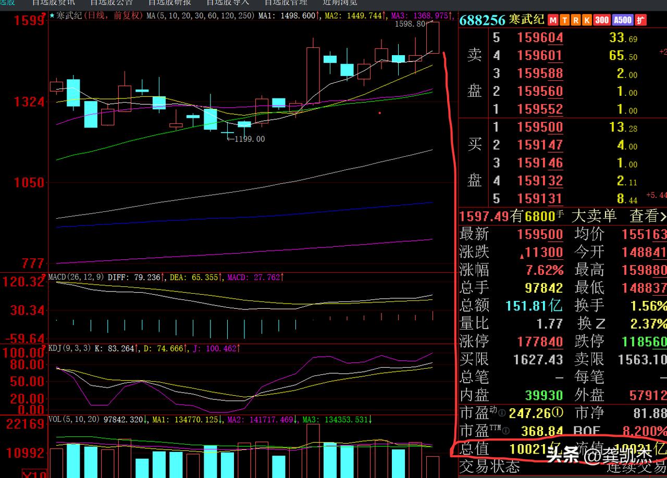Switch to the 近期浏览 tab
This screenshot has height=478, width=667.
tap(340, 2)
